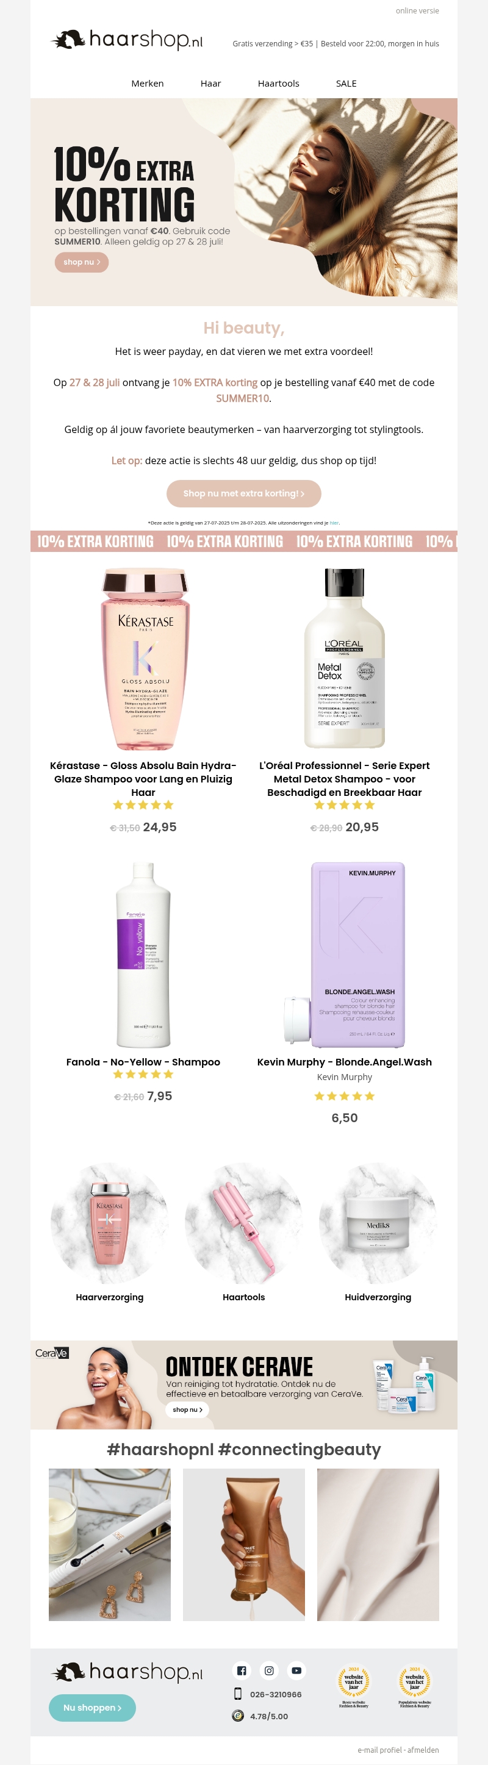Image resolution: width=488 pixels, height=1765 pixels.
Task: Open the Haarverzorging category circle
Action: 110,1223
